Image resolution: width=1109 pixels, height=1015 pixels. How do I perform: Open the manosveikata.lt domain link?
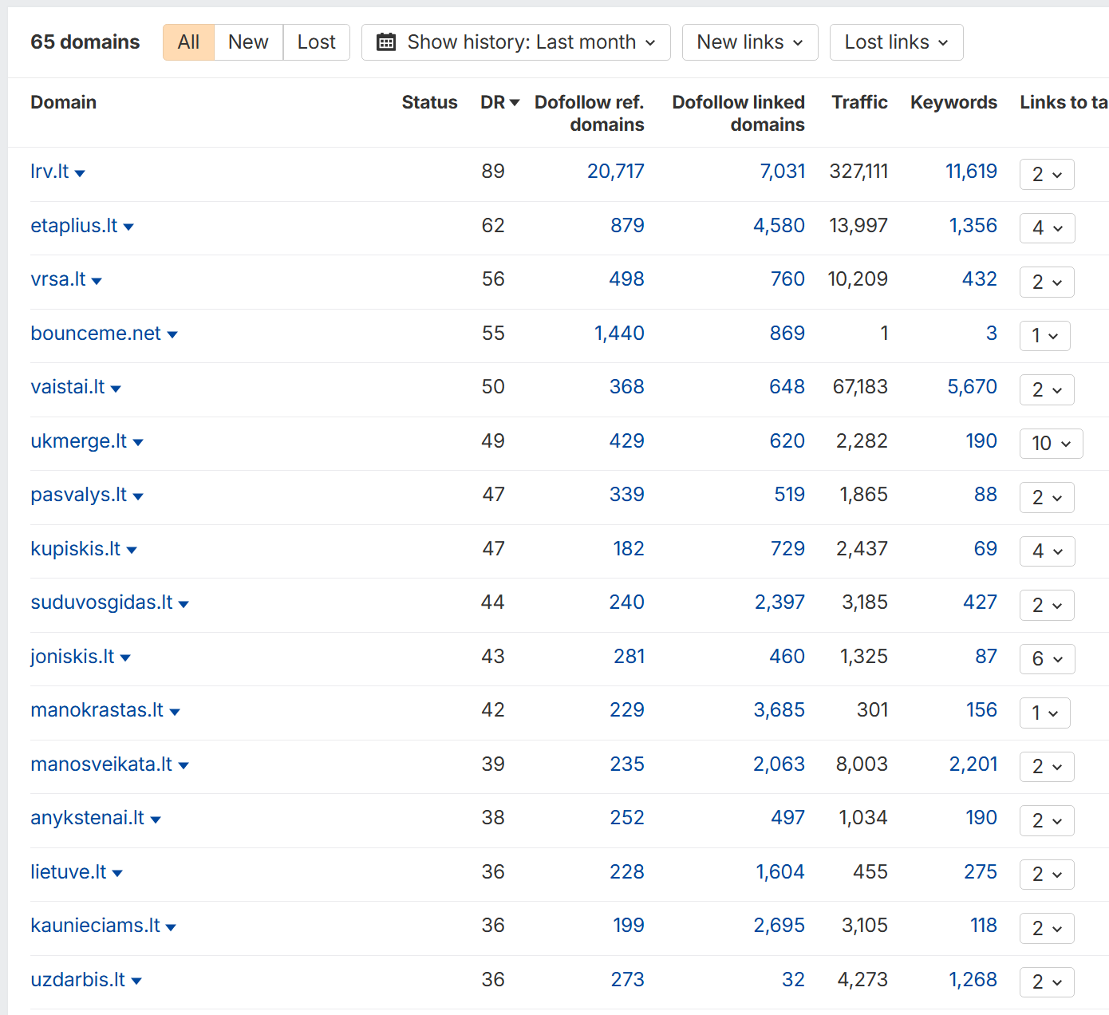(101, 764)
